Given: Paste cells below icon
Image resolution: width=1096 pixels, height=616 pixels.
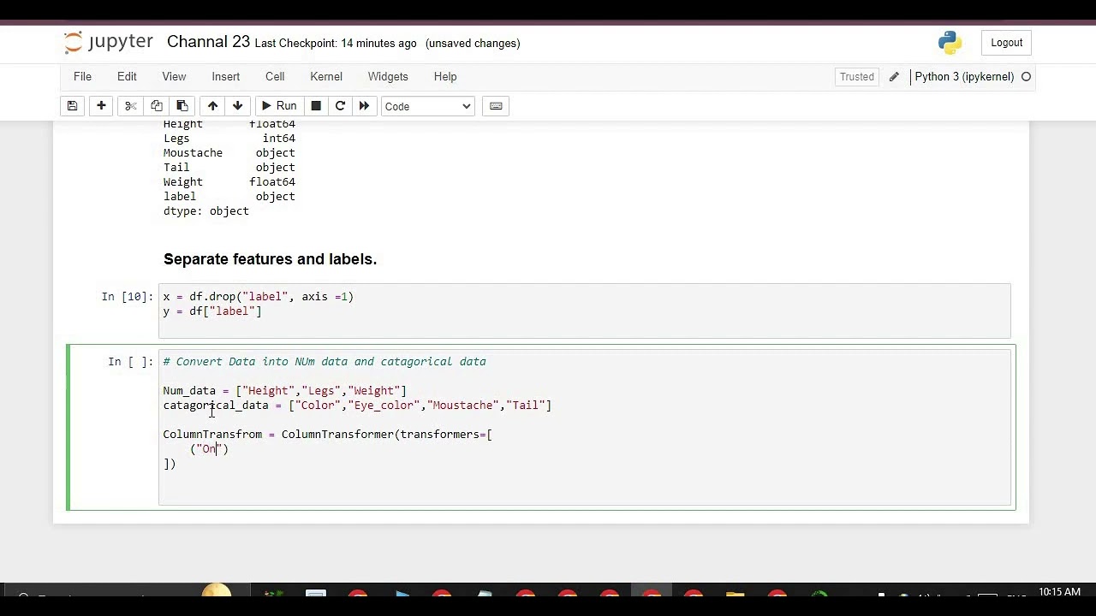Looking at the screenshot, I should coord(182,106).
